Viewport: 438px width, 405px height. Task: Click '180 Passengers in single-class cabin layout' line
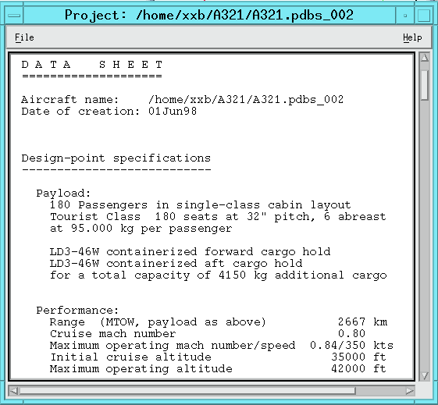click(201, 205)
